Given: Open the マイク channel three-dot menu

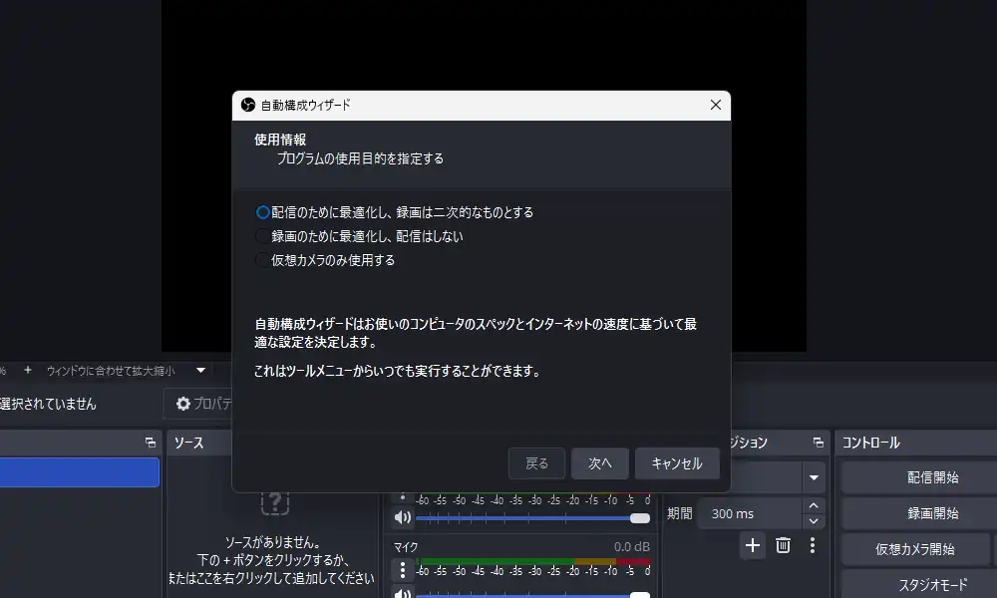Looking at the screenshot, I should point(402,570).
